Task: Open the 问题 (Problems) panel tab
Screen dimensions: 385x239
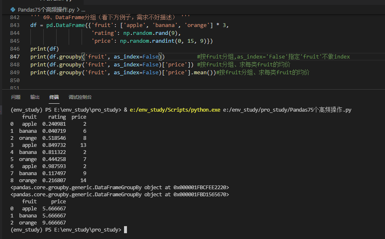Action: [16, 97]
